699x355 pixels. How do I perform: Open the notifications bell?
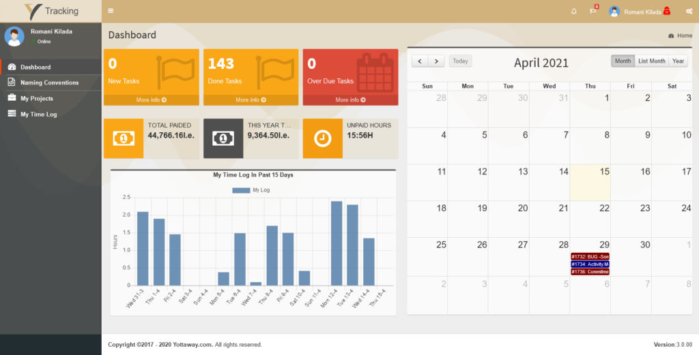click(x=573, y=11)
